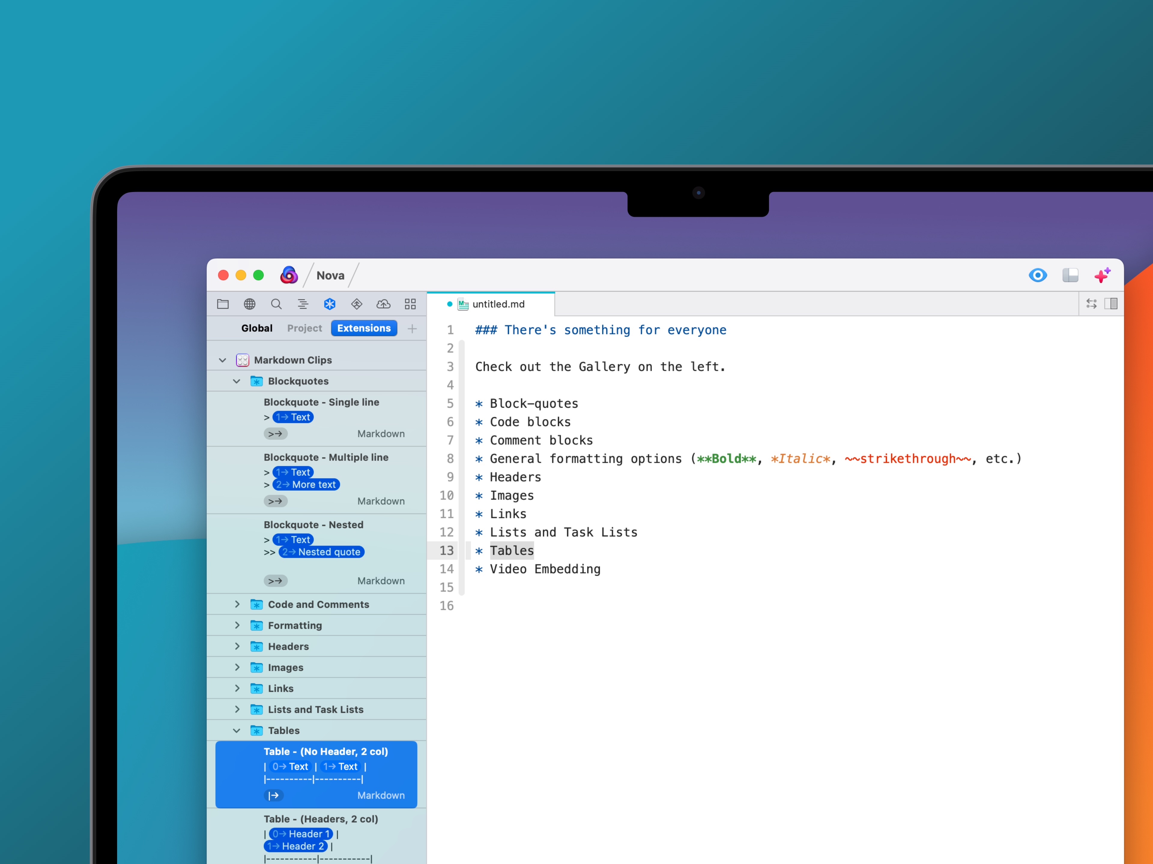Click the Nova app logo icon
This screenshot has width=1153, height=864.
[x=289, y=275]
